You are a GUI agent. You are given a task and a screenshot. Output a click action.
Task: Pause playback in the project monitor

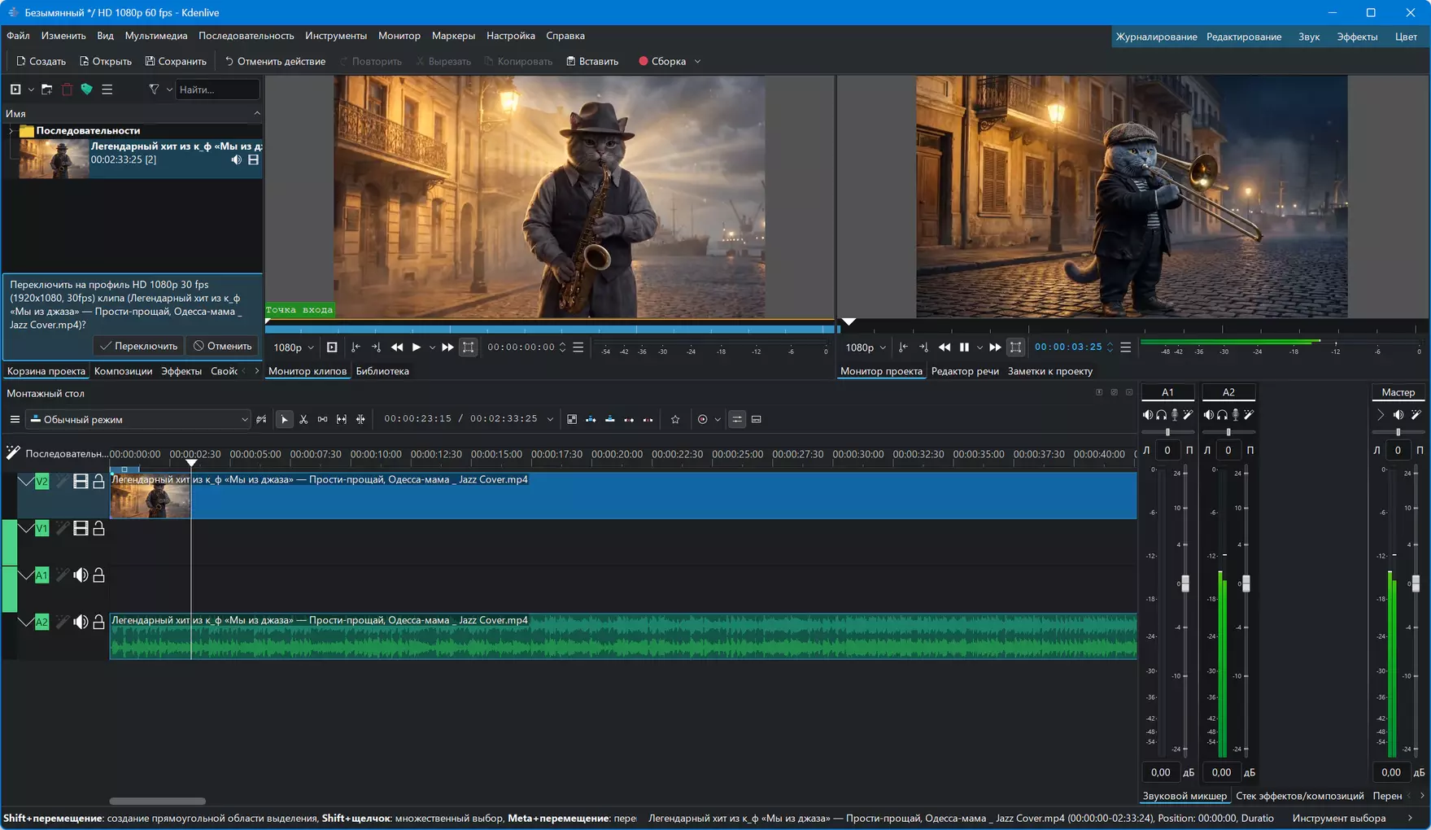[x=964, y=347]
